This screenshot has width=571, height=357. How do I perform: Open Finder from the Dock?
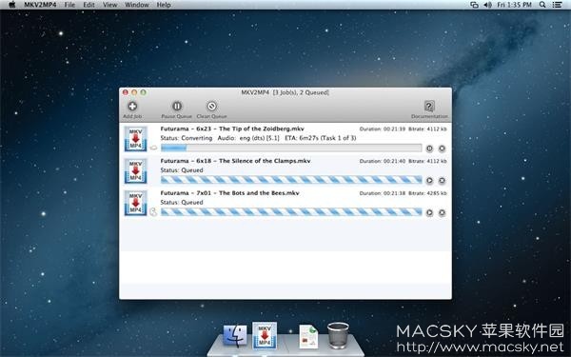pyautogui.click(x=235, y=335)
